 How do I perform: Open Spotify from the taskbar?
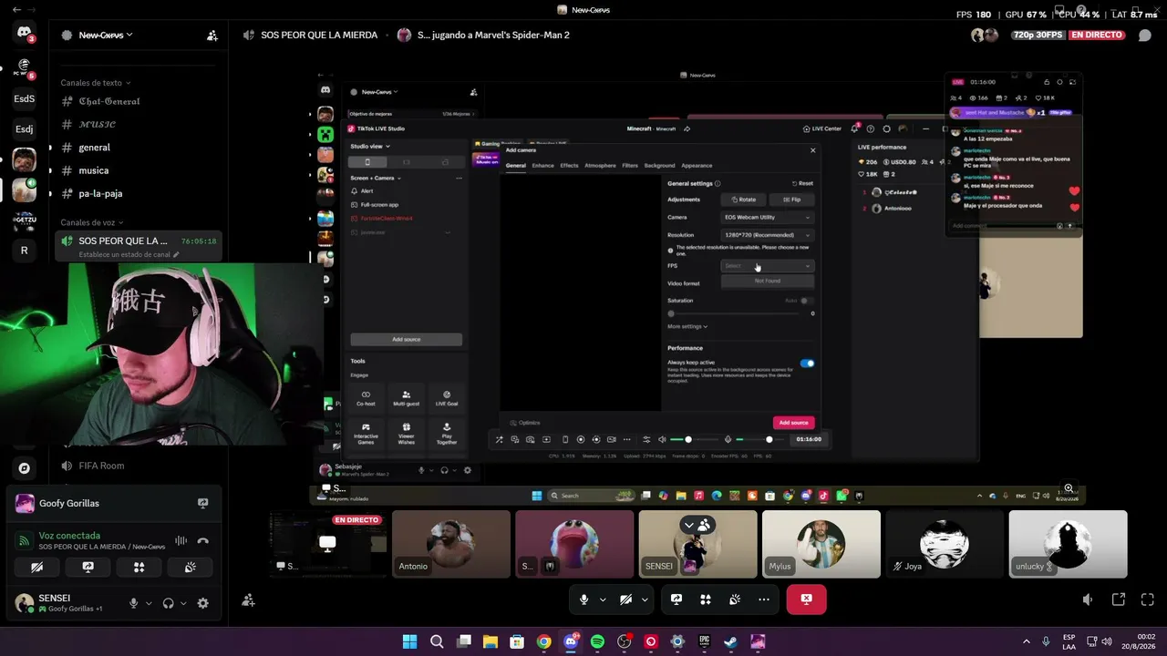(x=597, y=641)
